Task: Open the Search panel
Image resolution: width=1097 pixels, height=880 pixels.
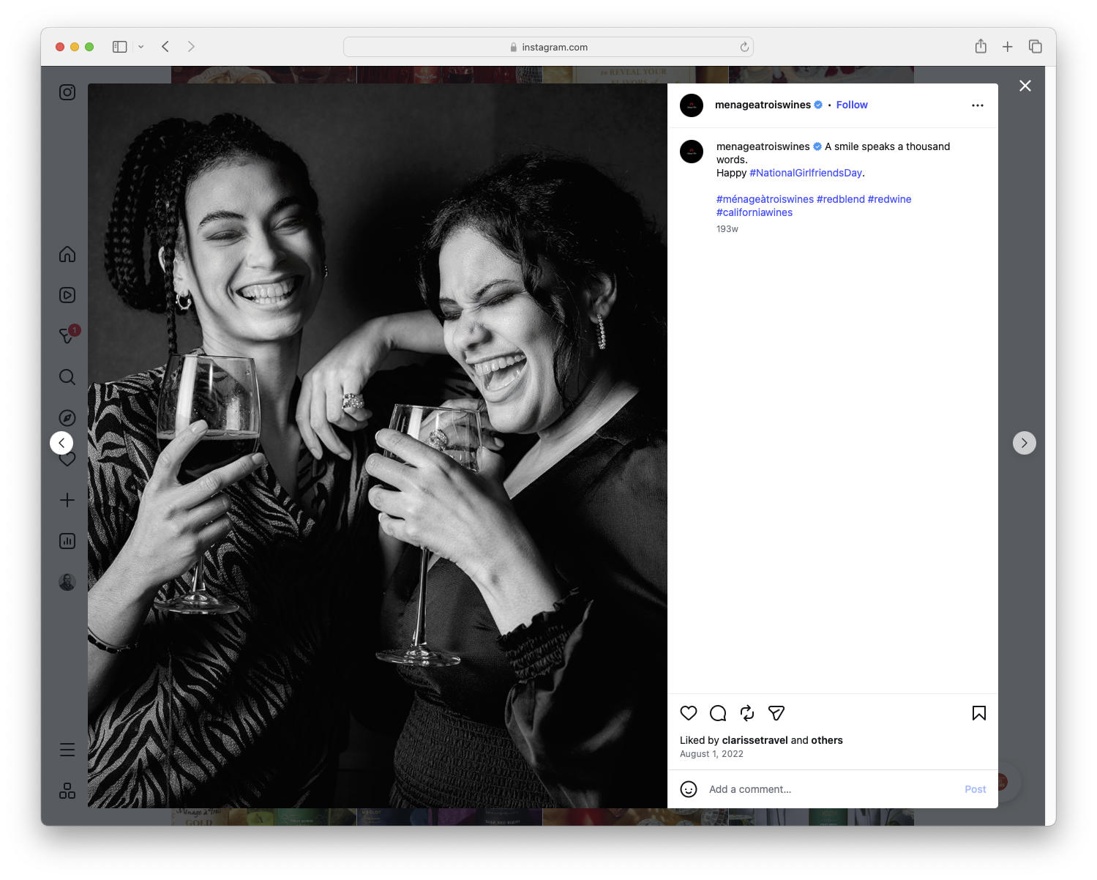Action: click(67, 377)
